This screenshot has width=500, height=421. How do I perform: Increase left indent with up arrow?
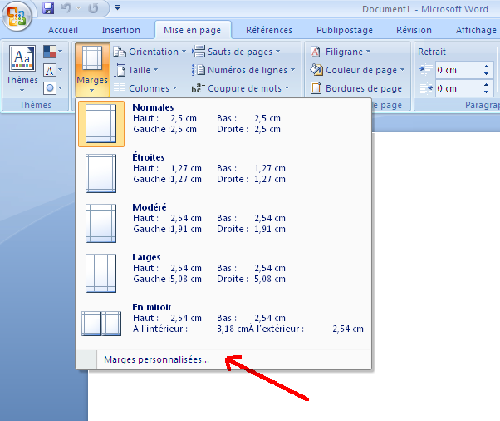click(x=486, y=67)
